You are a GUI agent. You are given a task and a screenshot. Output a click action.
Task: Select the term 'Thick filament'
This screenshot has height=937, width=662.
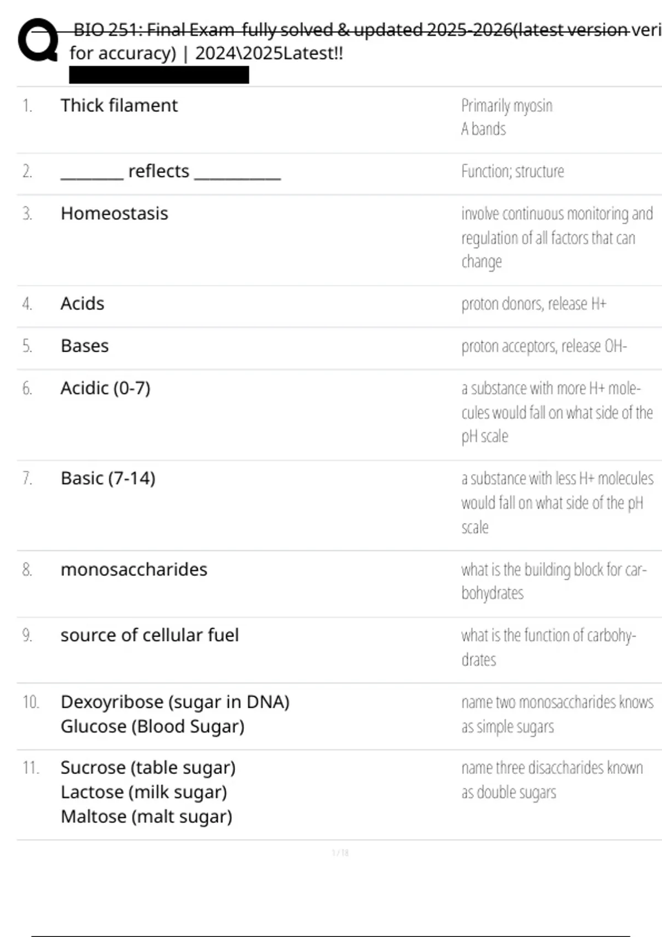(119, 105)
